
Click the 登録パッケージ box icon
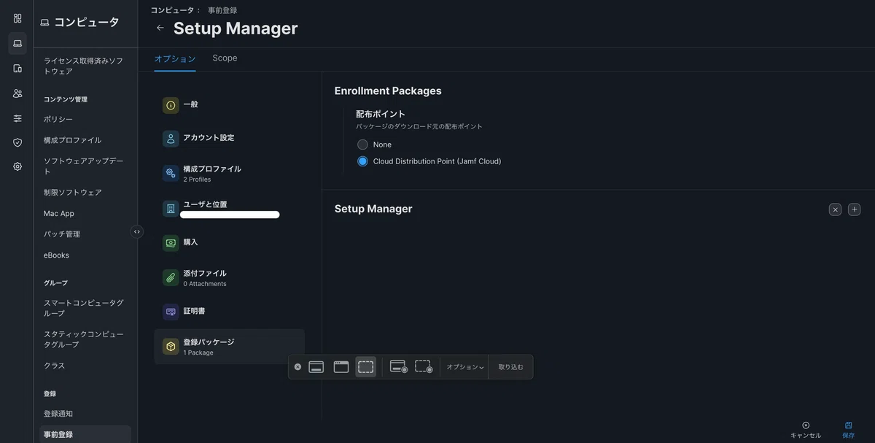171,347
